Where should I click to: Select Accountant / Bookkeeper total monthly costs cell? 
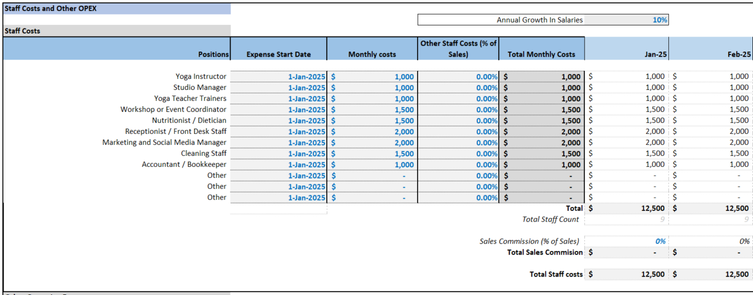pyautogui.click(x=542, y=165)
